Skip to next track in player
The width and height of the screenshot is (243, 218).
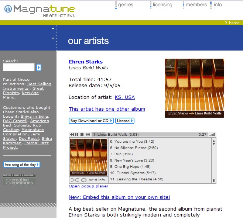click(x=88, y=134)
